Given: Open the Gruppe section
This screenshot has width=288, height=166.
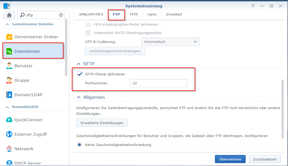Looking at the screenshot, I should [x=22, y=80].
